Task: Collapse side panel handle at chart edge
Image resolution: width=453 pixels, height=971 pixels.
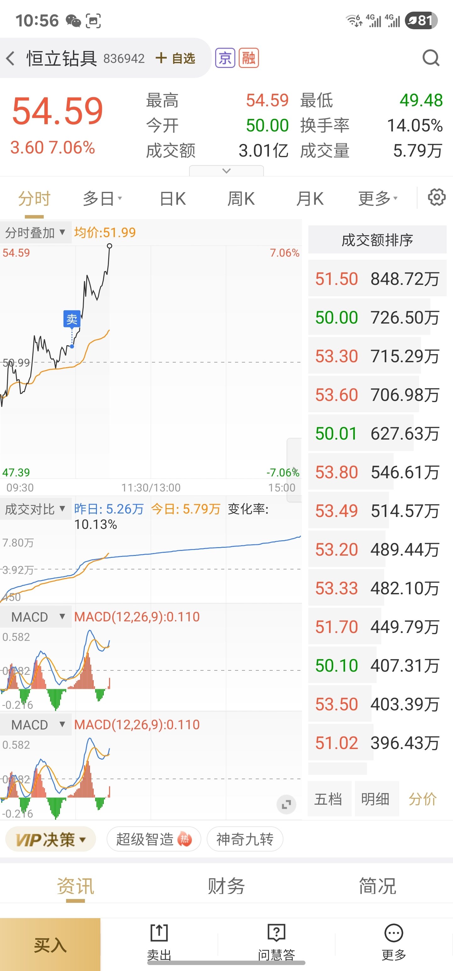Action: [294, 470]
